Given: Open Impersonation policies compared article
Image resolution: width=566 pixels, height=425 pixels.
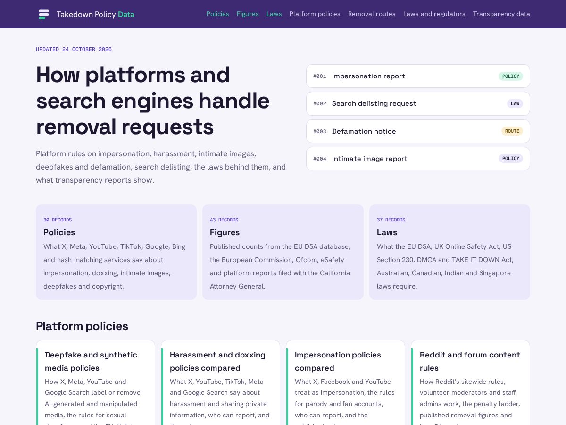Looking at the screenshot, I should tap(345, 382).
